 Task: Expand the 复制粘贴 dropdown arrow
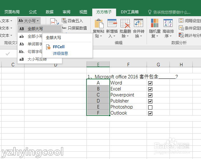[101, 36]
